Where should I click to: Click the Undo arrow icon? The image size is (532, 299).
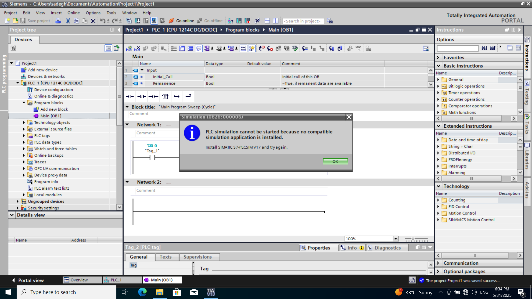(103, 21)
